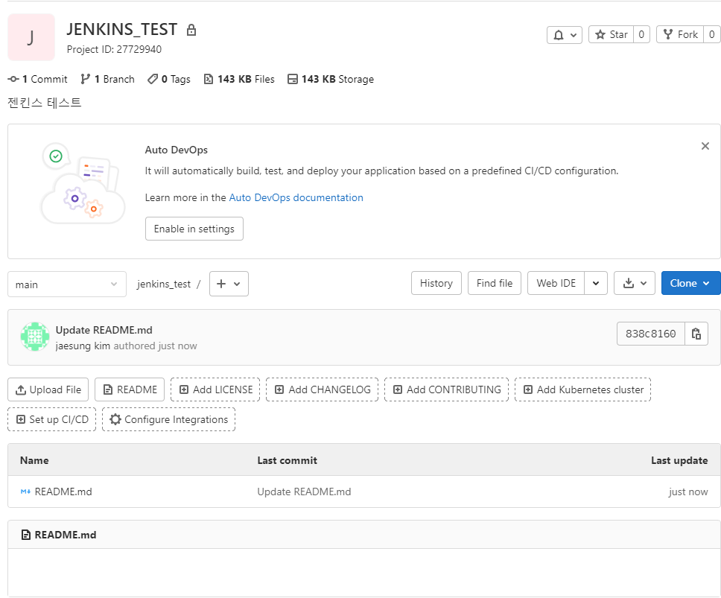Open the 1 Branch link

[x=107, y=79]
